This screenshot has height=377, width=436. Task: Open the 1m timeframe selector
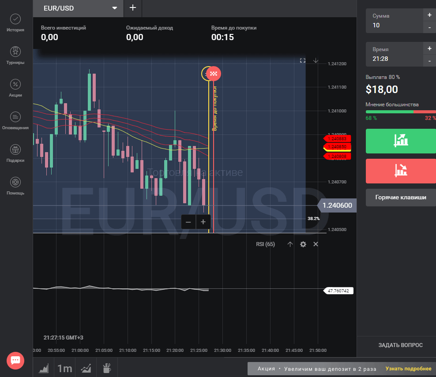[x=65, y=368]
